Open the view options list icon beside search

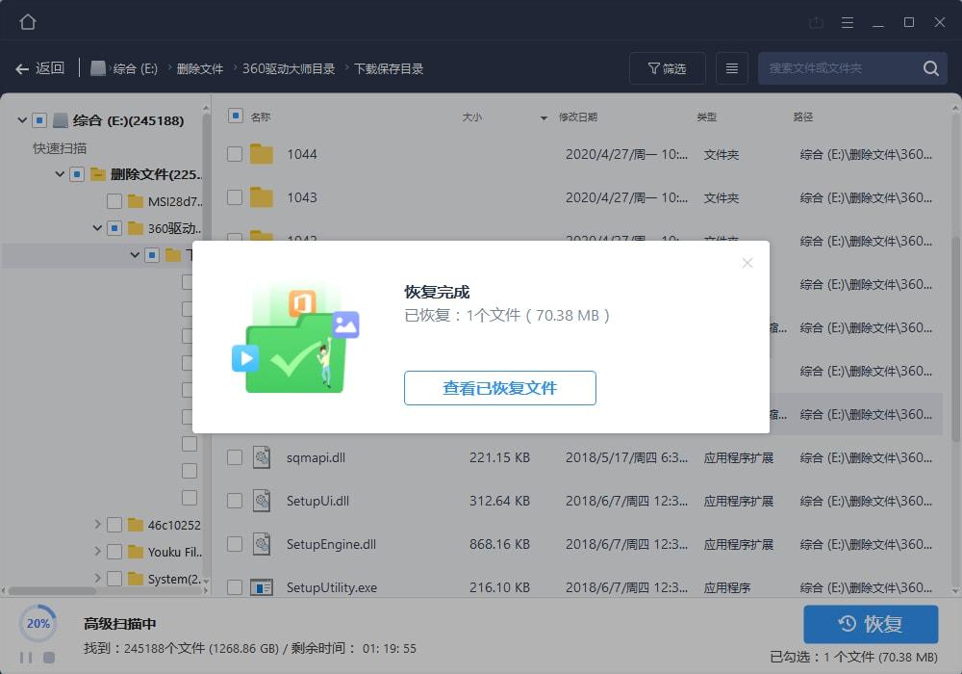[731, 68]
